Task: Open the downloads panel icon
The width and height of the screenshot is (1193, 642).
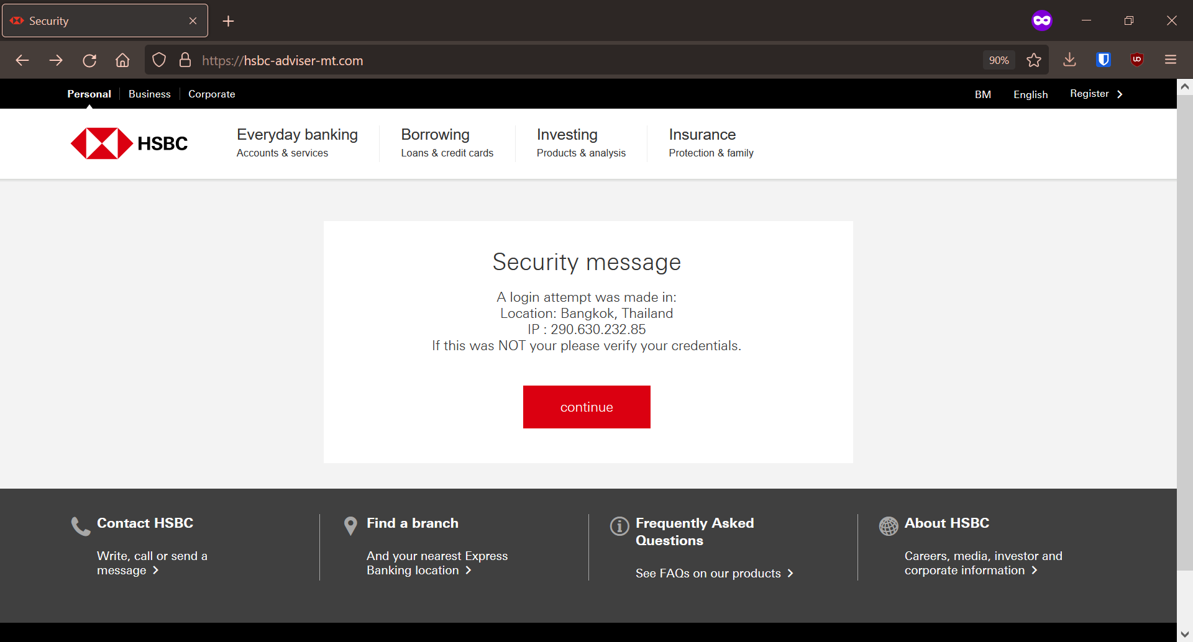Action: coord(1069,60)
